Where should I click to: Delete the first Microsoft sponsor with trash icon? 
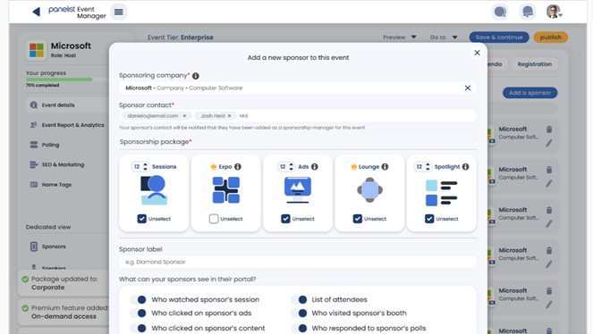click(549, 129)
